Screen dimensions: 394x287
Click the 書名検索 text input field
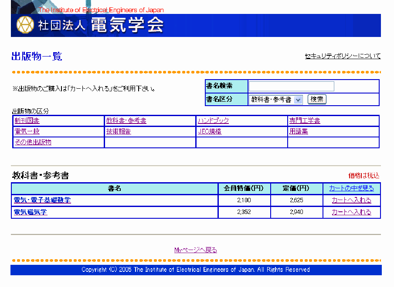[291, 86]
